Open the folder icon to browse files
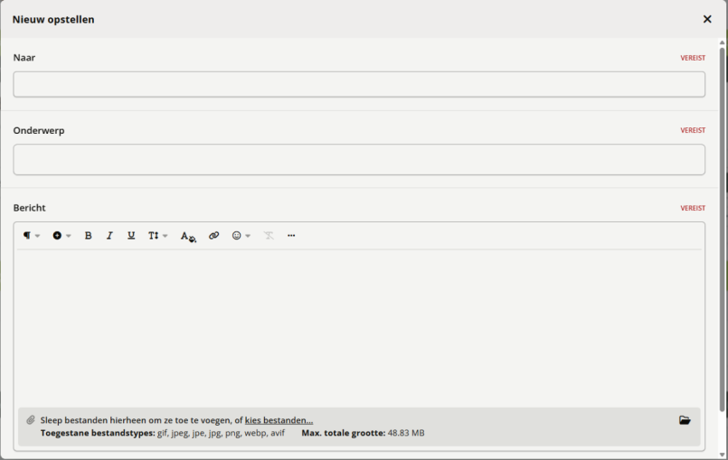The width and height of the screenshot is (728, 460). pyautogui.click(x=685, y=420)
